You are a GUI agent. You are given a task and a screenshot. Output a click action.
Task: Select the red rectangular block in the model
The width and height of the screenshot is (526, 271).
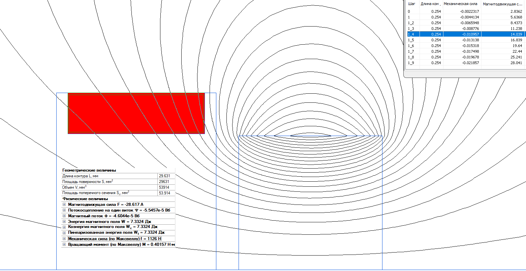(136, 114)
